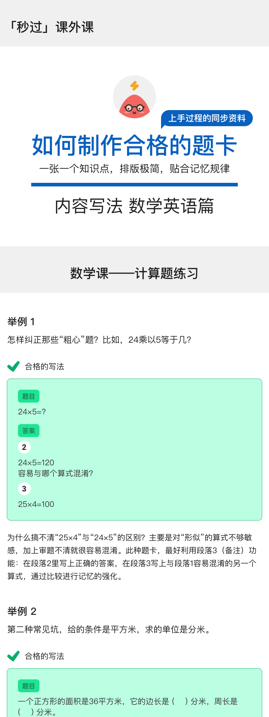
Task: Click the green checkmark under 举例 2
Action: pyautogui.click(x=14, y=656)
